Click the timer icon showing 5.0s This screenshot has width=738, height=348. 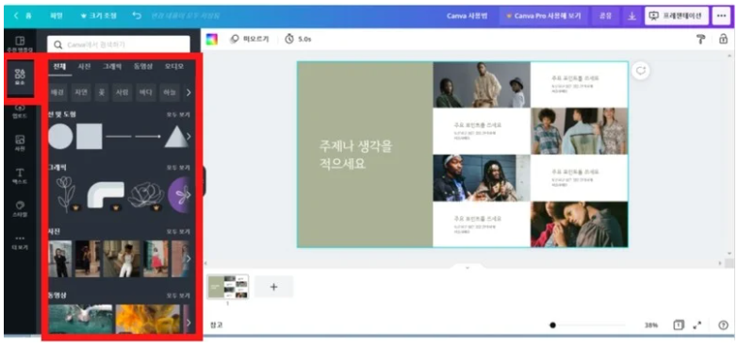pos(289,39)
